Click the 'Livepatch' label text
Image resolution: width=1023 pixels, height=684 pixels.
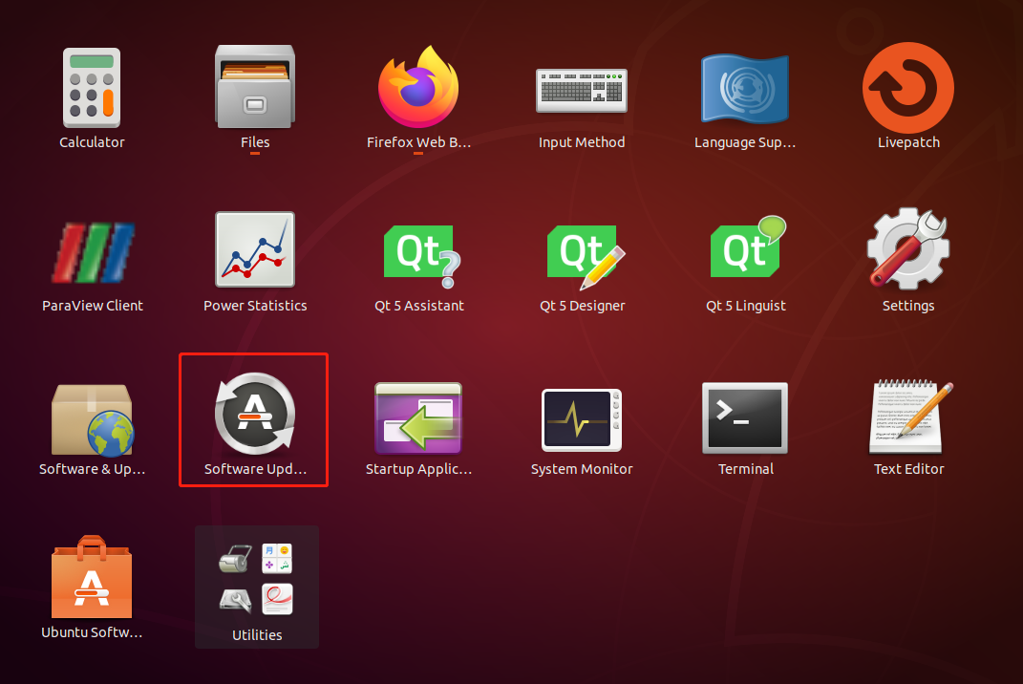(x=908, y=142)
